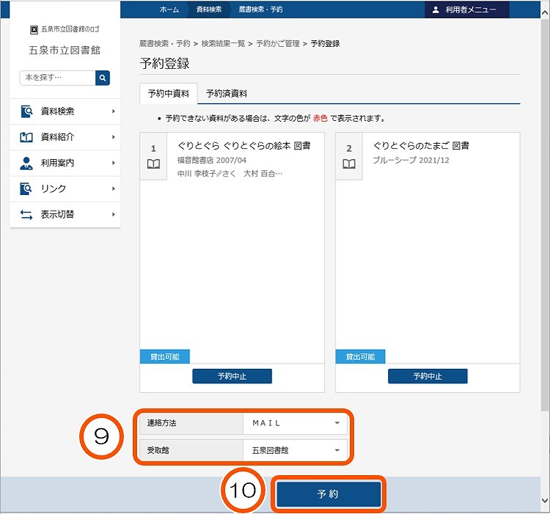Click the 表示切替 swap-arrows icon
Viewport: 550px width, 514px height.
point(26,215)
